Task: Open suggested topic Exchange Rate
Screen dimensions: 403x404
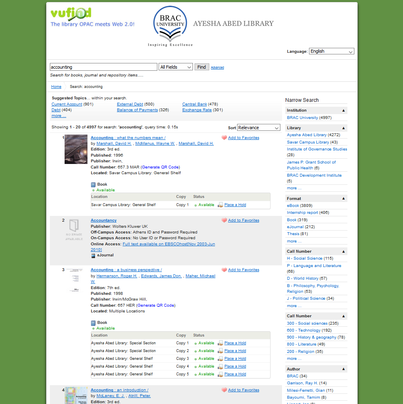Action: [x=197, y=110]
